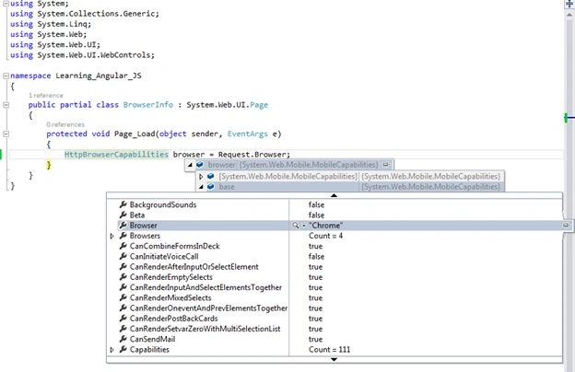Image resolution: width=575 pixels, height=372 pixels.
Task: Collapse the BrowserInfo class block
Action: [x=6, y=105]
